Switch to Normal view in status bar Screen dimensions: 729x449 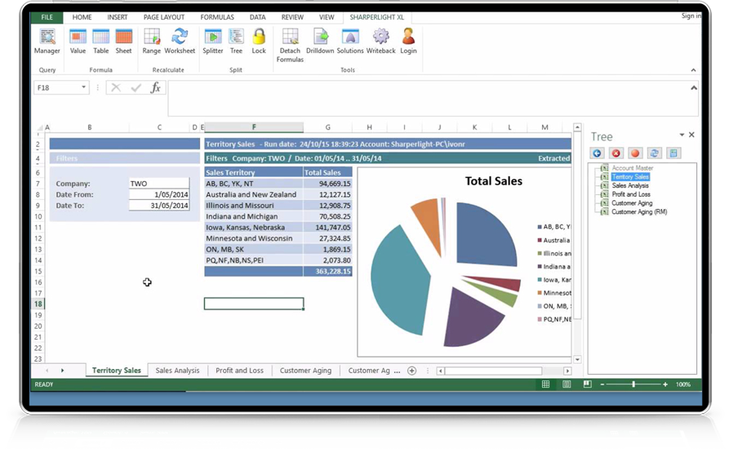pos(546,385)
